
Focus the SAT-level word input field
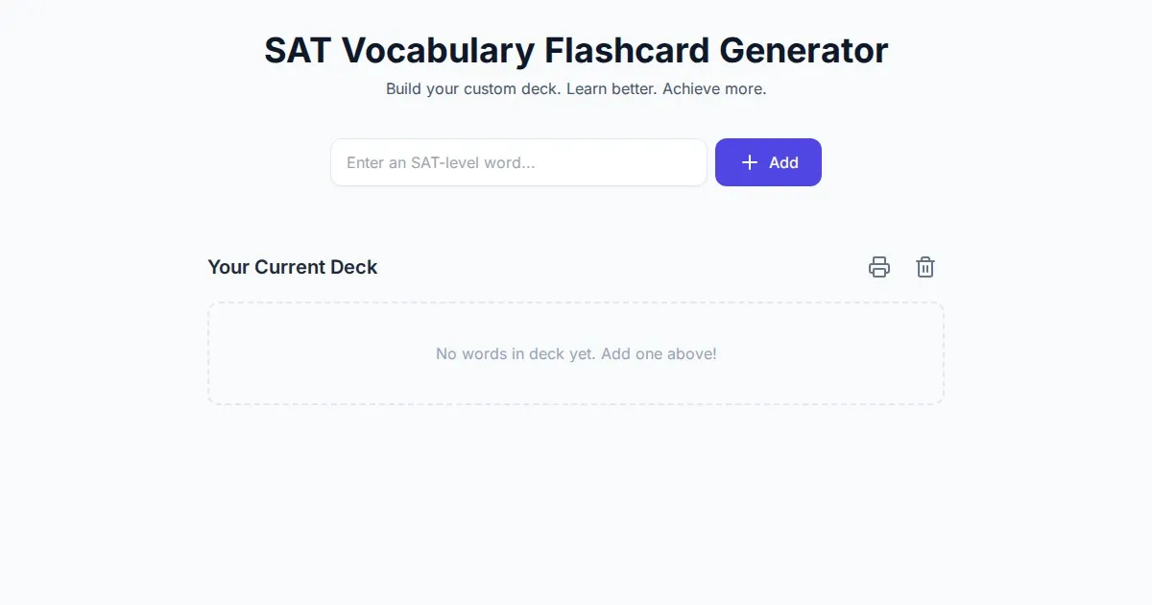click(x=518, y=162)
